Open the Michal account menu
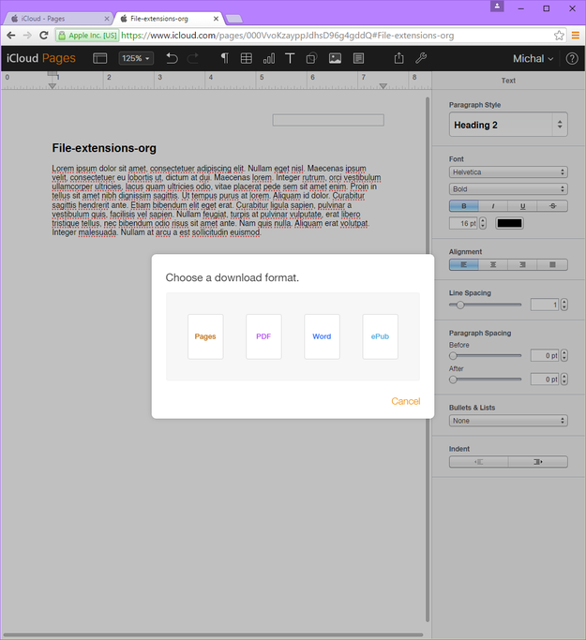Image resolution: width=586 pixels, height=640 pixels. (x=533, y=58)
